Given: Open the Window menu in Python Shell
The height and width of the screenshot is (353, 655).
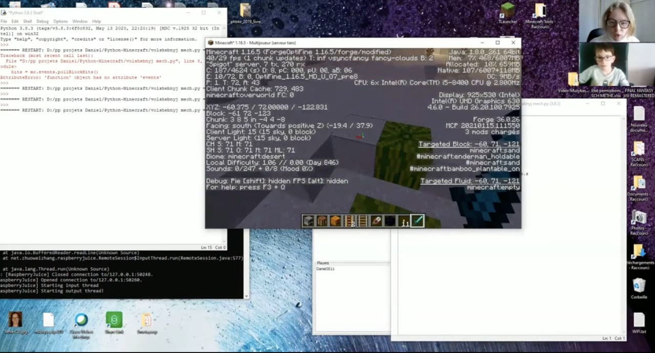Looking at the screenshot, I should [80, 21].
